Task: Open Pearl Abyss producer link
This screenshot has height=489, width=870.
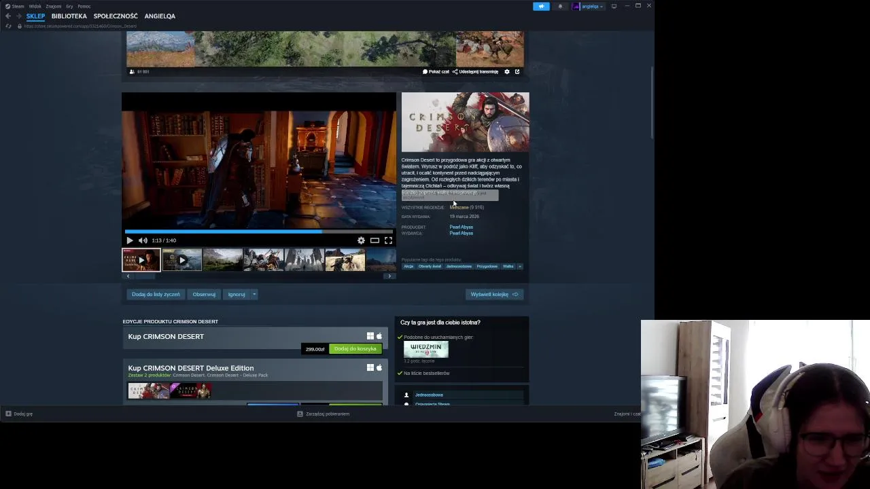Action: (461, 227)
